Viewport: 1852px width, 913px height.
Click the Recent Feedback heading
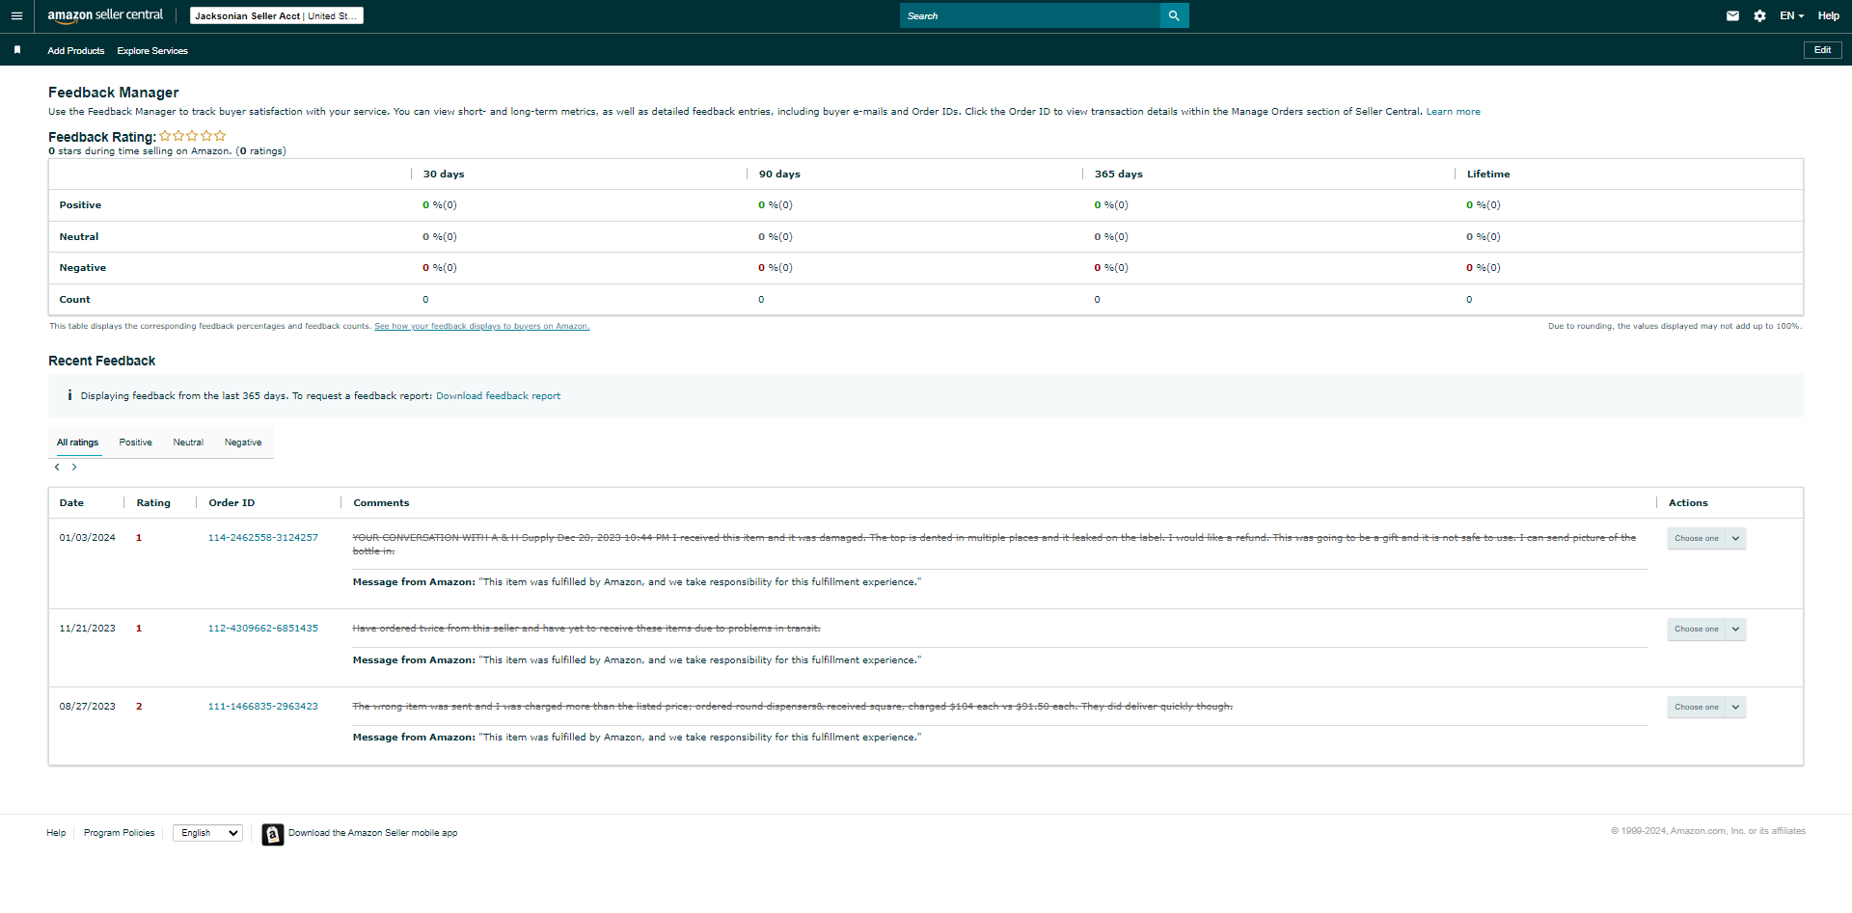click(x=101, y=361)
